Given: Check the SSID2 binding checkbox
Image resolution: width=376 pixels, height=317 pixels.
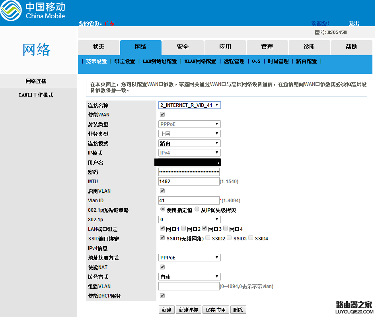Looking at the screenshot, I should point(207,238).
